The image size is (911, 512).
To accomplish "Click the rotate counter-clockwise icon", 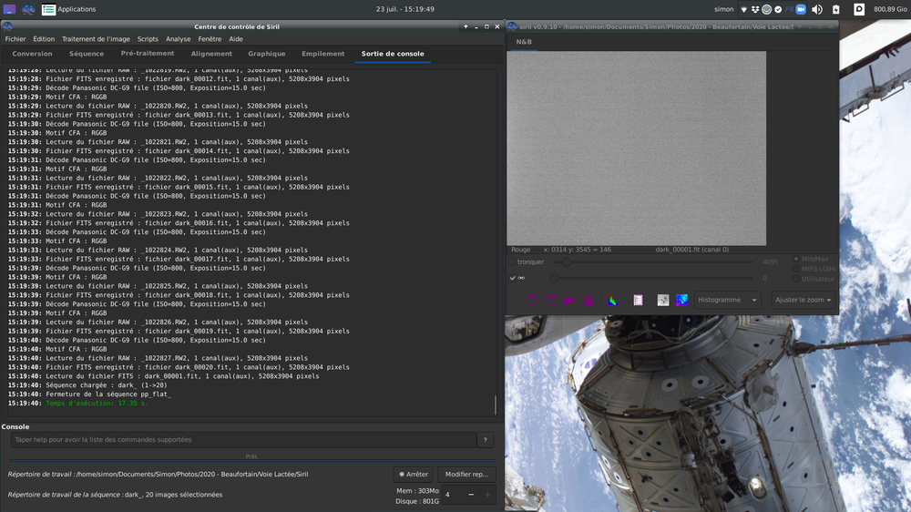I will (532, 300).
